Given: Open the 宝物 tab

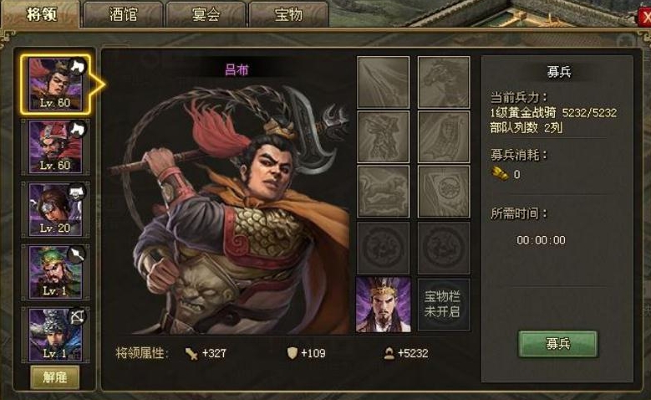Looking at the screenshot, I should pyautogui.click(x=288, y=14).
